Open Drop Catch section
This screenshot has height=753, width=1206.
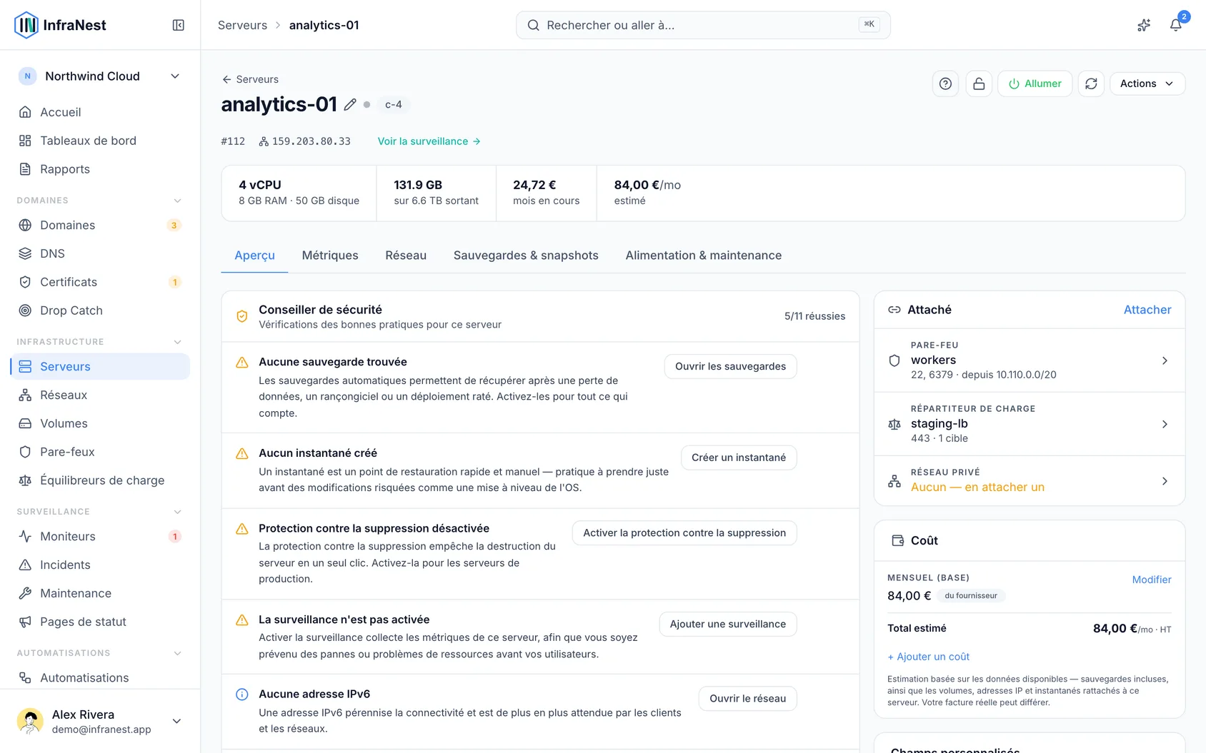[x=100, y=310]
